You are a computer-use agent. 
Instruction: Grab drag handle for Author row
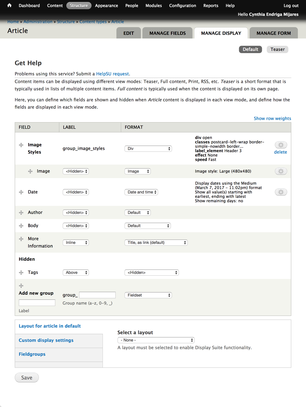pyautogui.click(x=21, y=212)
